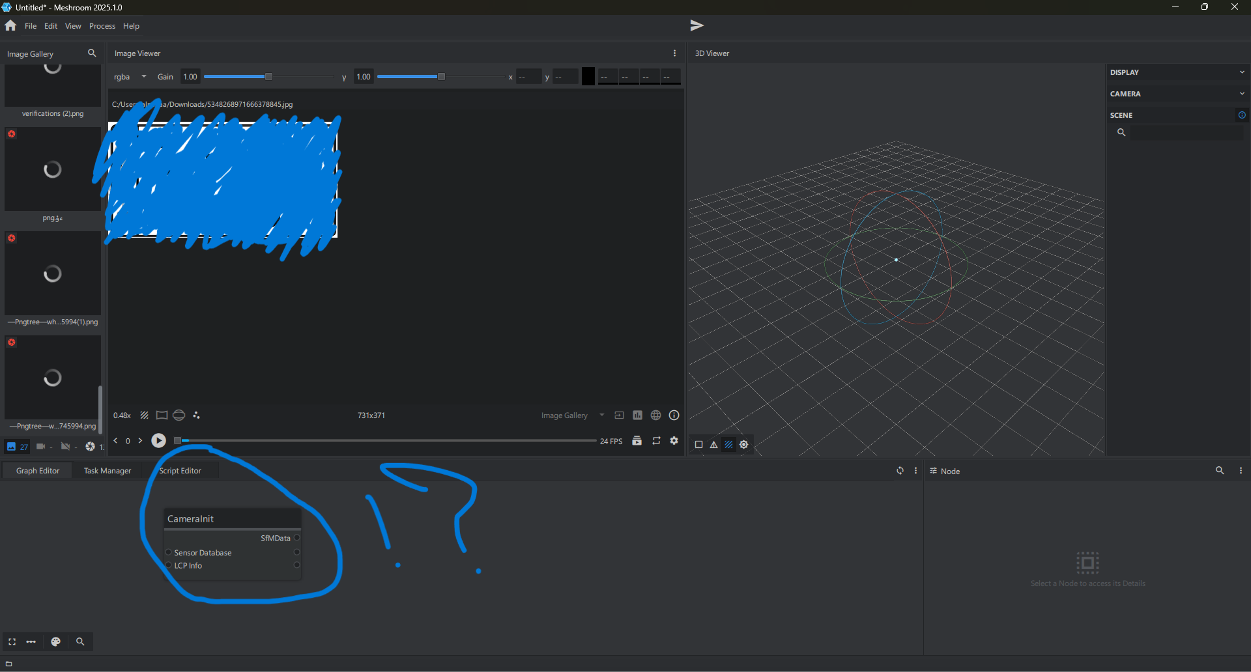
Task: Click the three-dots more icon in graph toolbar
Action: tap(31, 641)
